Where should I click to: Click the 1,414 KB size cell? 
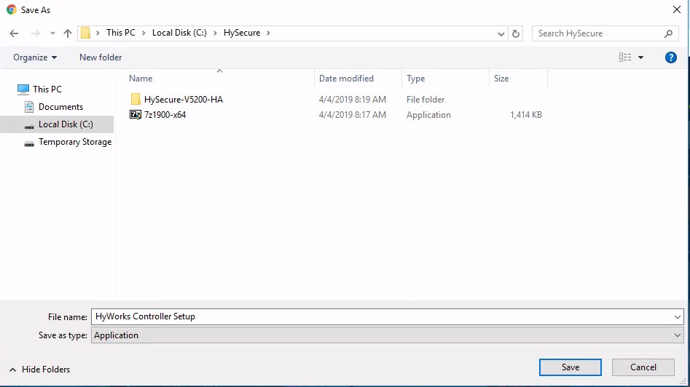click(526, 115)
